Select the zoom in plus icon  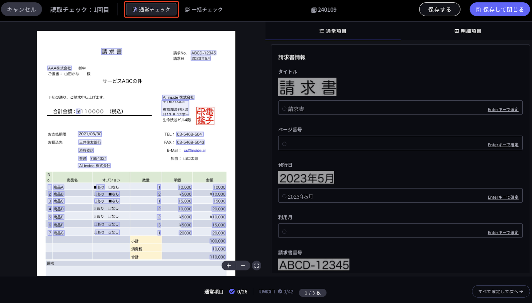coord(229,265)
